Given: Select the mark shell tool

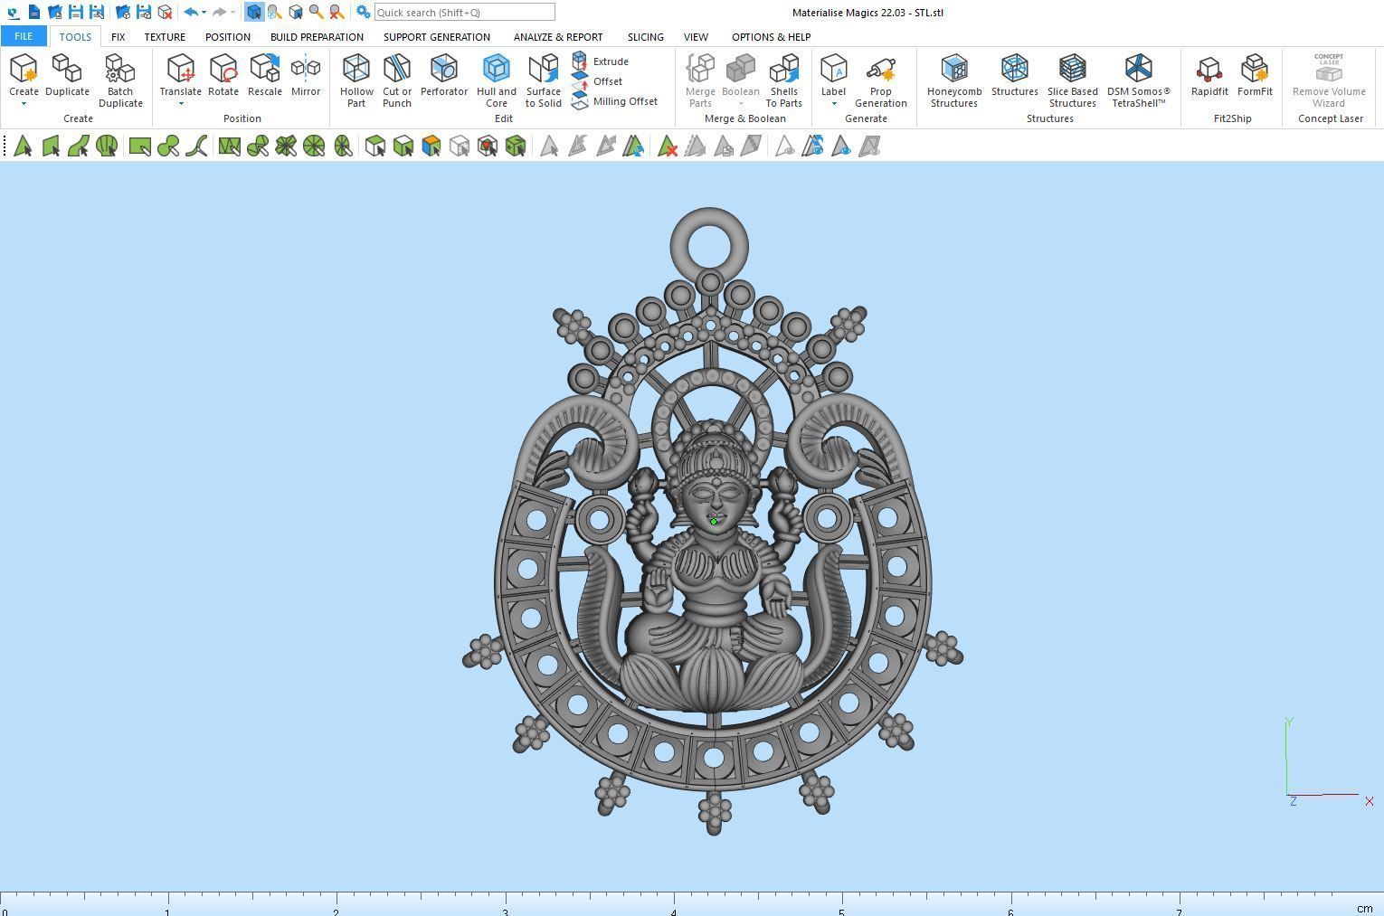Looking at the screenshot, I should [x=107, y=146].
